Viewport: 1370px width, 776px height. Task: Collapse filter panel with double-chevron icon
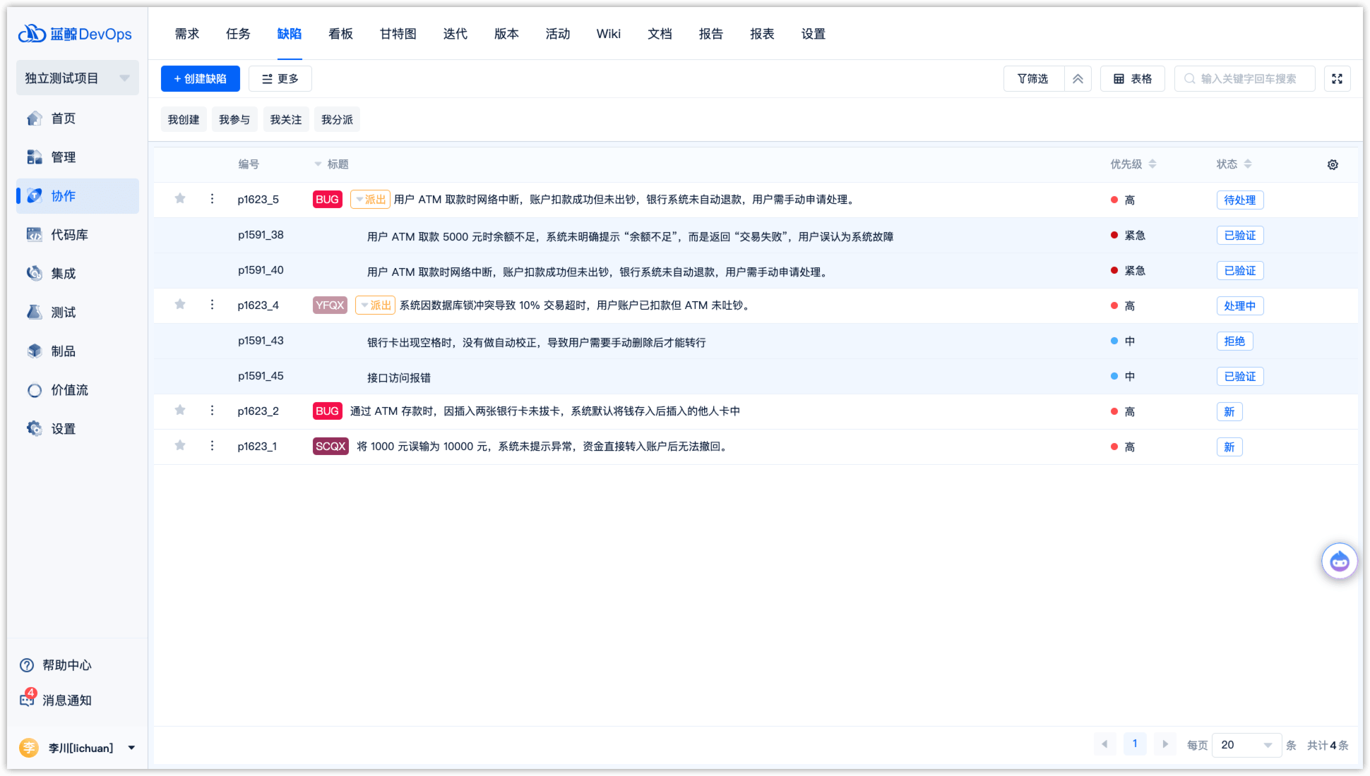click(x=1078, y=79)
